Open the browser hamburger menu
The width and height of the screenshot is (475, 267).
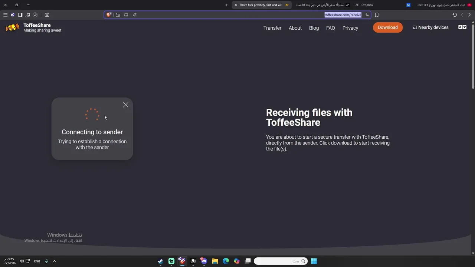click(x=5, y=15)
